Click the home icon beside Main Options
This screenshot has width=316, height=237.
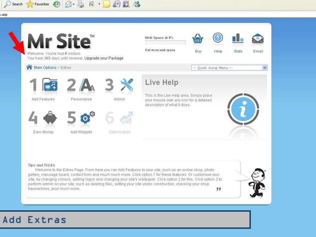(29, 67)
